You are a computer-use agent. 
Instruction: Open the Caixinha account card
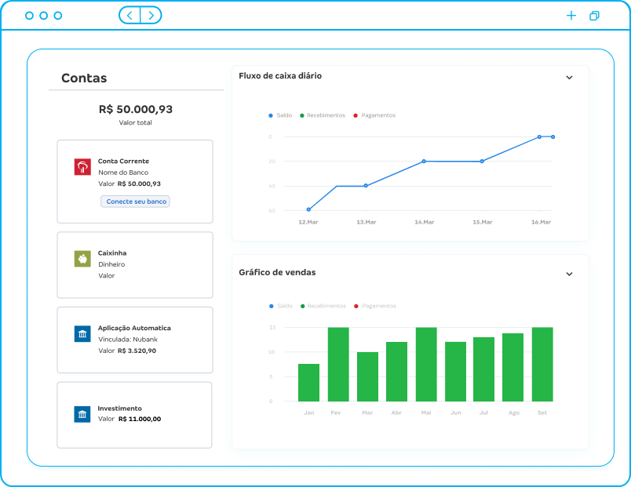135,265
